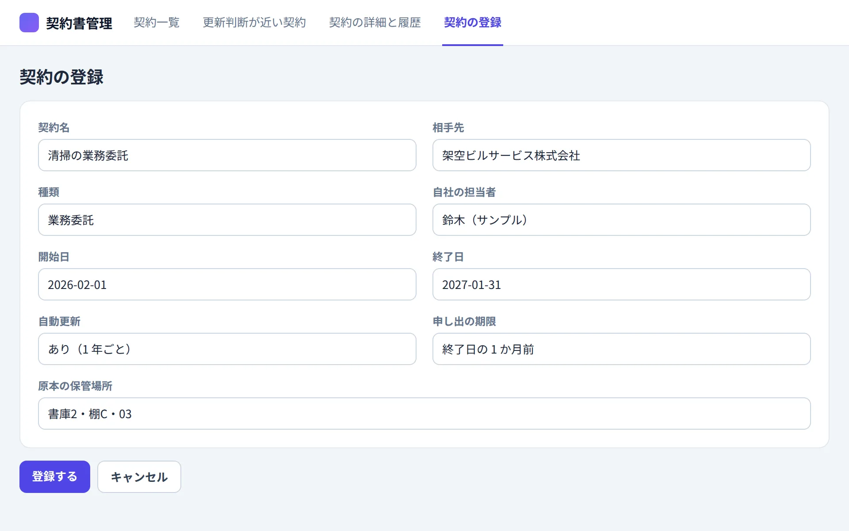This screenshot has width=849, height=531.
Task: Open the 契約一覧 tab
Action: (157, 23)
